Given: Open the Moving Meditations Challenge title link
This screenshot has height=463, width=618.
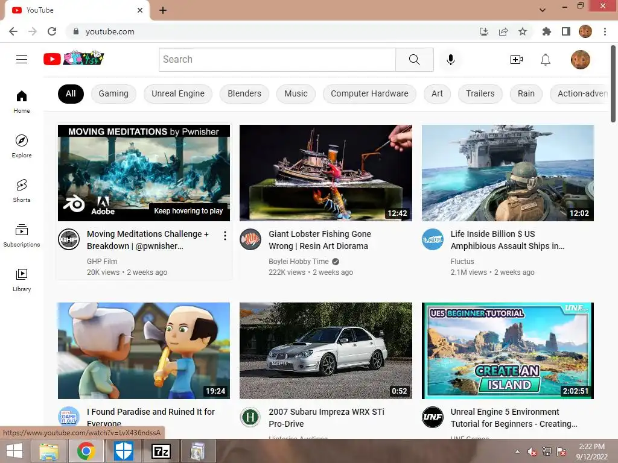Looking at the screenshot, I should (x=147, y=240).
